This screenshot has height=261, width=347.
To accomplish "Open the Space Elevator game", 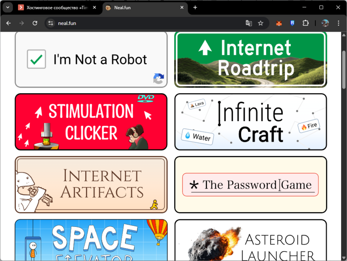I will 91,240.
